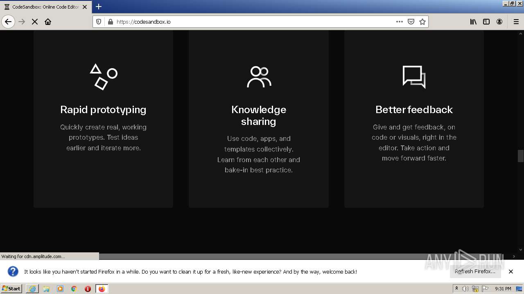Click the Better feedback chat icon
The image size is (524, 294).
pyautogui.click(x=414, y=77)
